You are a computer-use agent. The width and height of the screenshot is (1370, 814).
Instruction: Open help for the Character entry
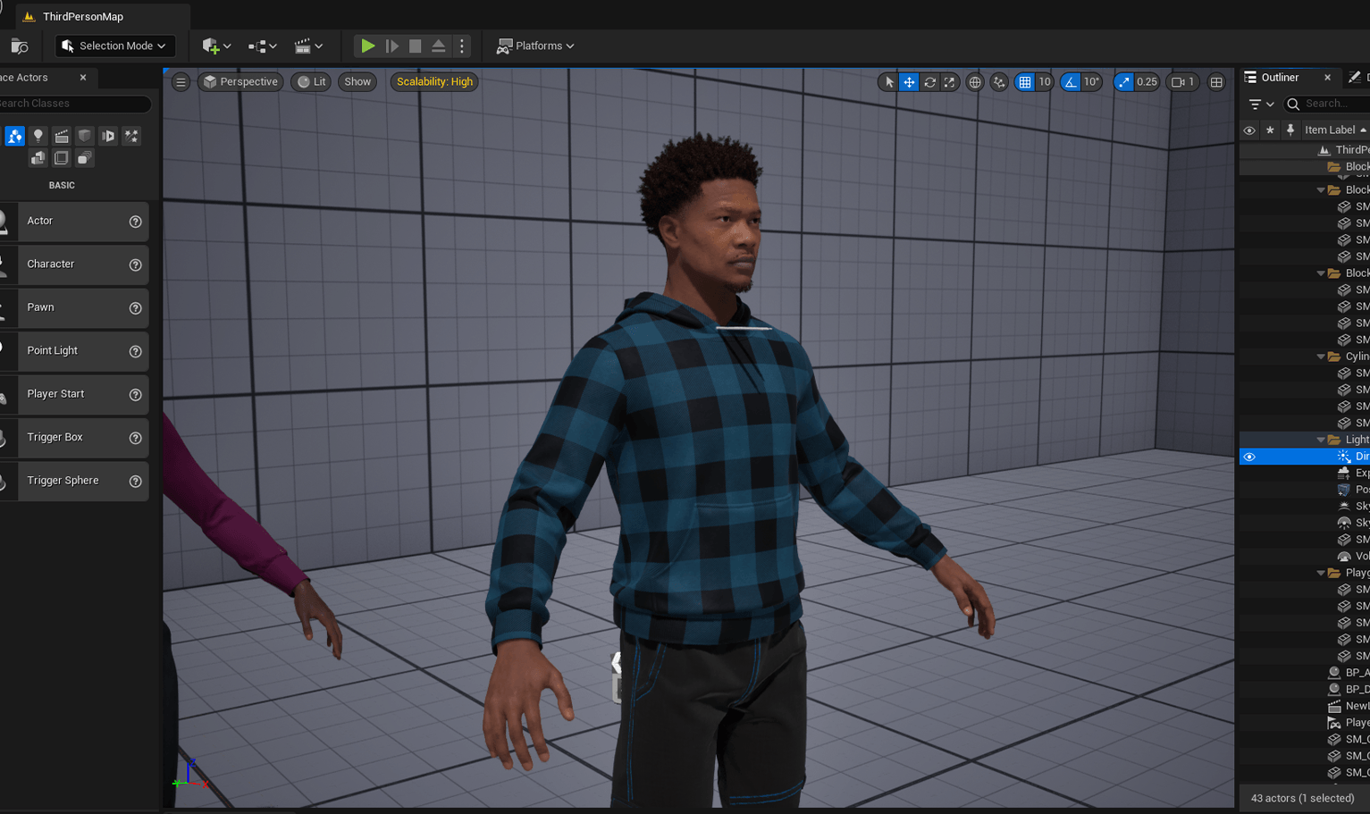point(136,264)
